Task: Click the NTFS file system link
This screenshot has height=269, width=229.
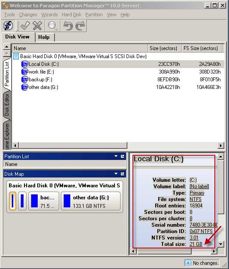Action: pyautogui.click(x=196, y=199)
